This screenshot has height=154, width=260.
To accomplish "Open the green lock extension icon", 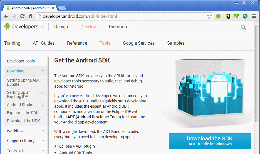I will click(x=236, y=16).
